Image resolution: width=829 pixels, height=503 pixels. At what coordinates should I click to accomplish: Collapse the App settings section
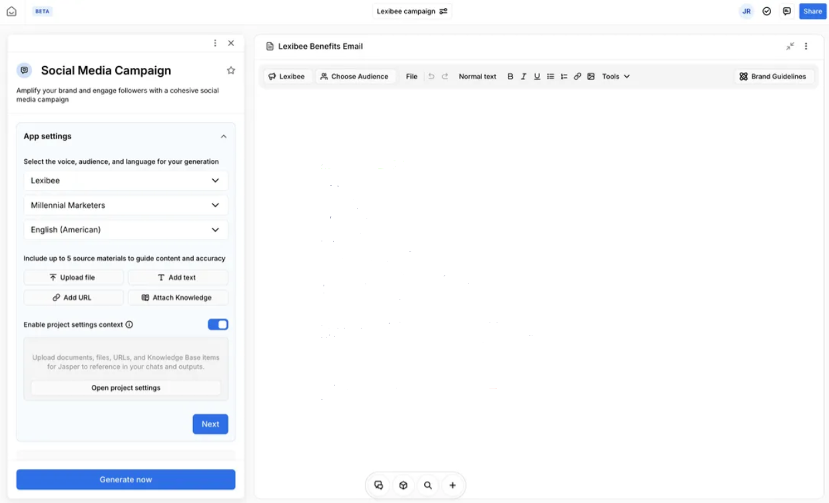(224, 135)
